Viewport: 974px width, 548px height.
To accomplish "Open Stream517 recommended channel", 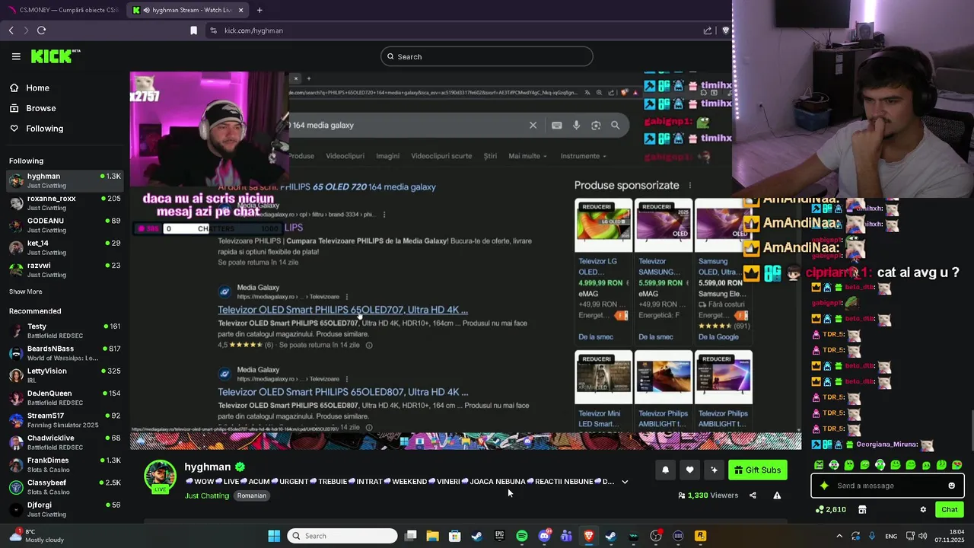I will coord(65,420).
